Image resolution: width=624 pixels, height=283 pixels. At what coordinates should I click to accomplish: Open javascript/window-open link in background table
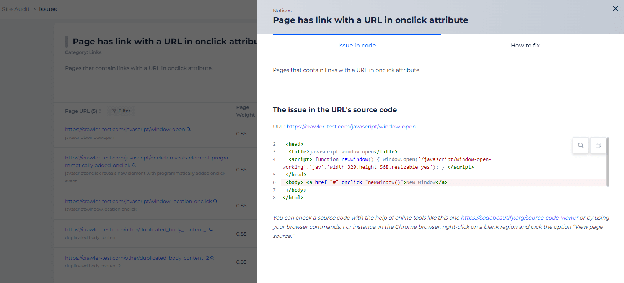pos(125,130)
